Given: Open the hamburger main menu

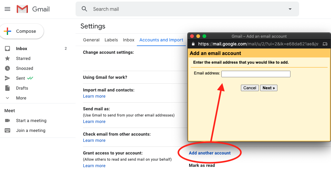Looking at the screenshot, I should [7, 9].
